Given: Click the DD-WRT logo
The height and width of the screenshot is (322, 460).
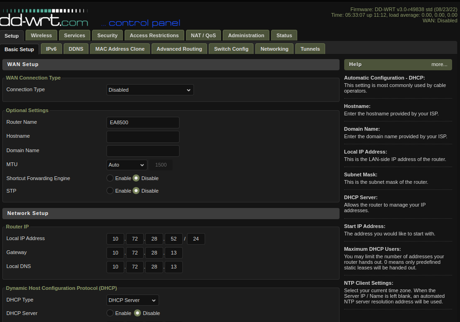Looking at the screenshot, I should (x=44, y=19).
